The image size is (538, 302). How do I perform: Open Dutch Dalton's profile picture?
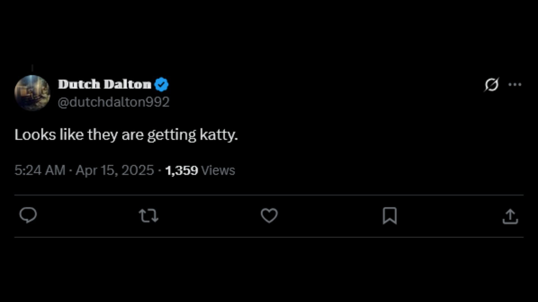point(32,93)
